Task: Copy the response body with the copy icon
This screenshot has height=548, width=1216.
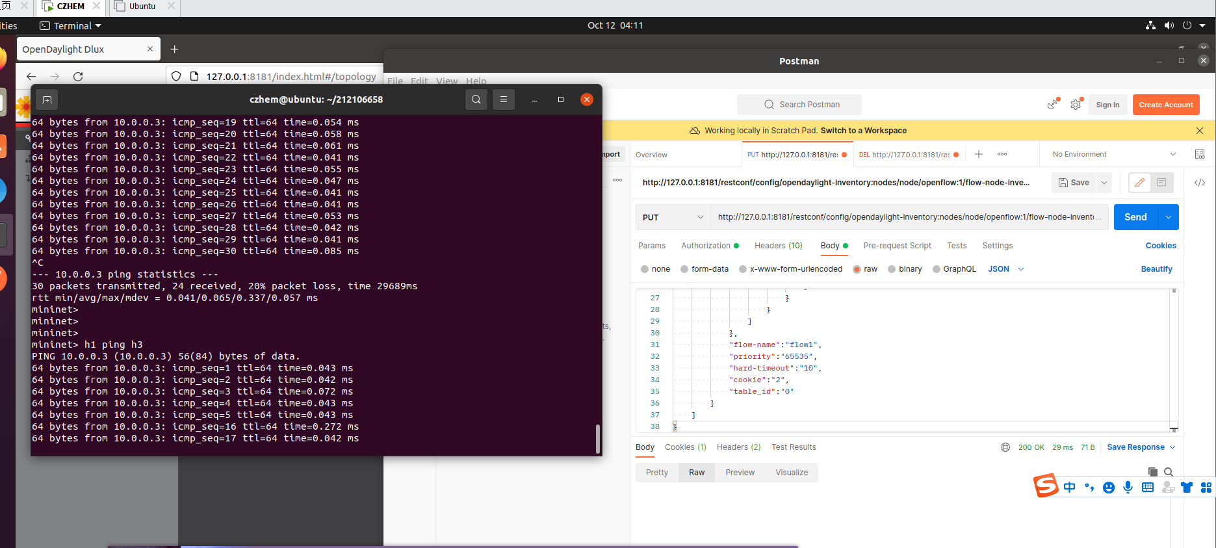Action: [1153, 472]
